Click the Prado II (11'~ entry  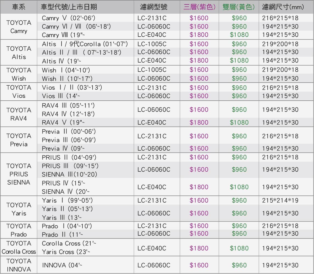pos(62,234)
